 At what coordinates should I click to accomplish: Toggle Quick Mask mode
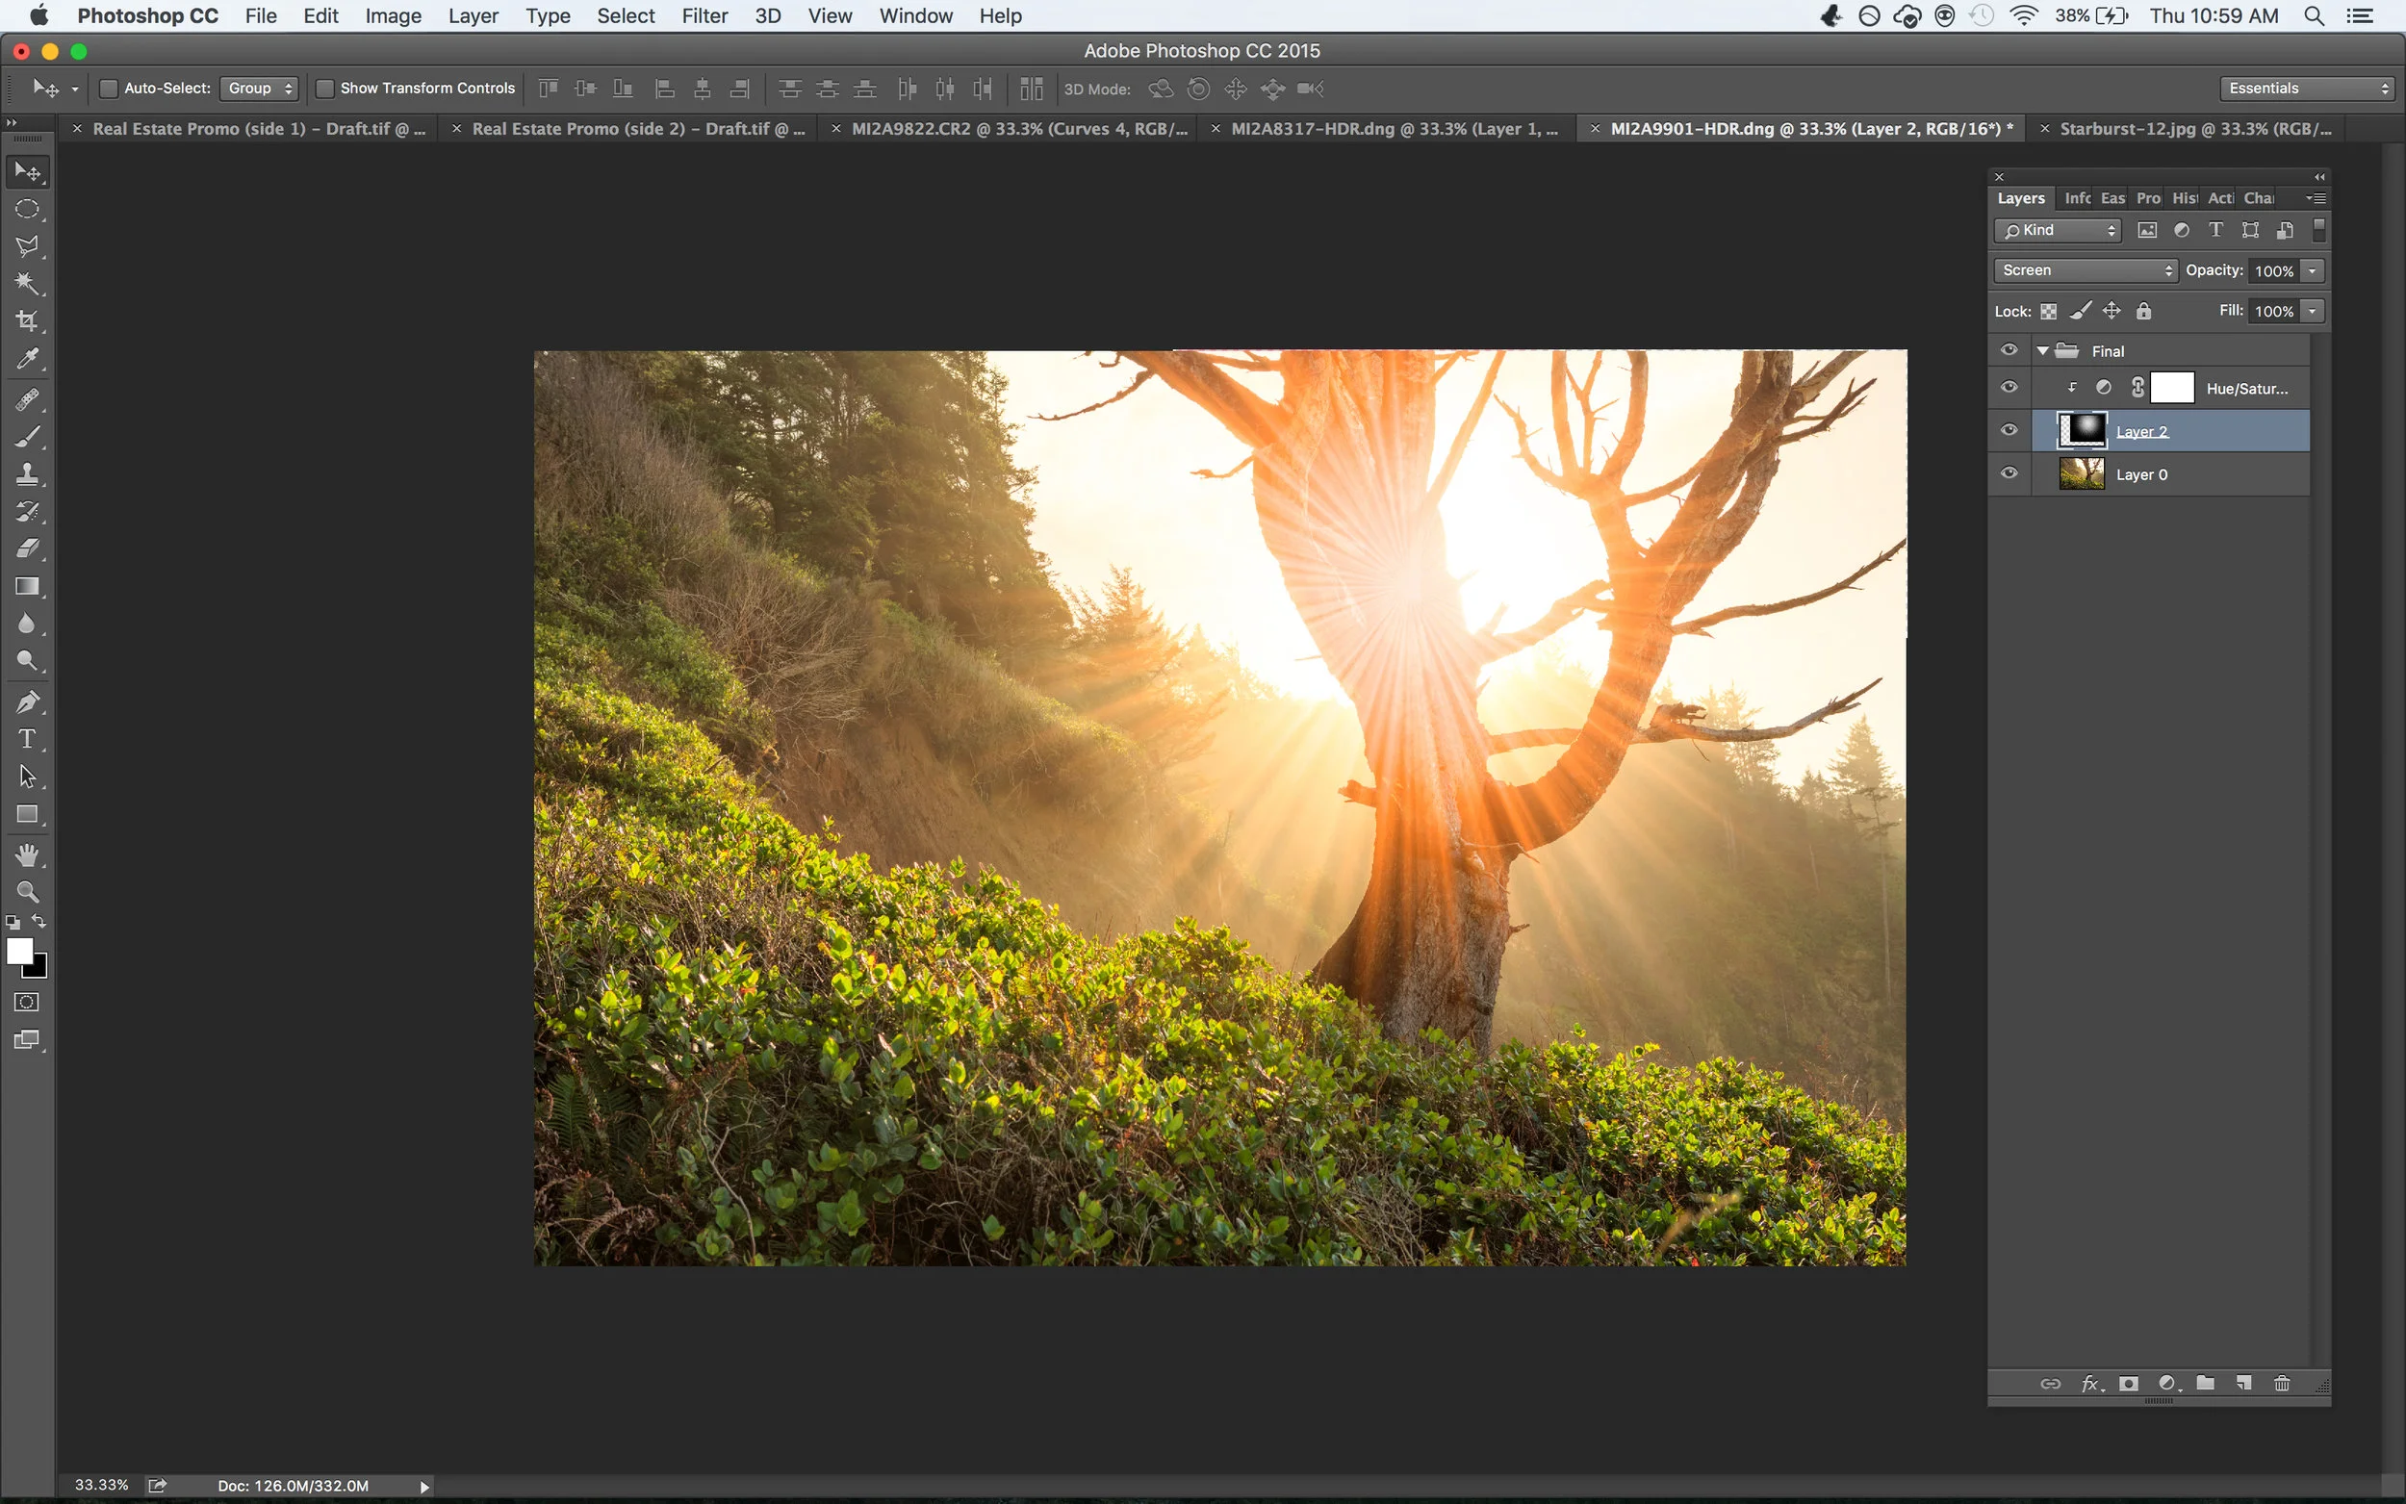pyautogui.click(x=27, y=1003)
